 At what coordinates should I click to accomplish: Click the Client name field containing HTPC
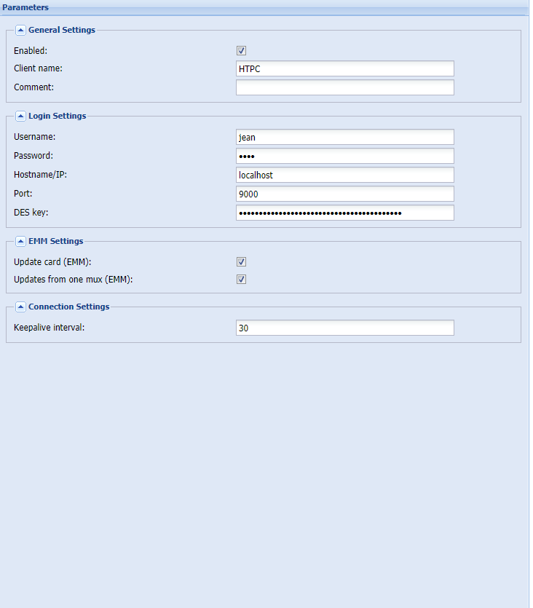point(344,68)
